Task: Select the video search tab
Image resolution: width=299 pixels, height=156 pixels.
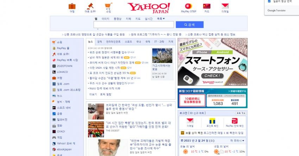Action: pyautogui.click(x=117, y=19)
